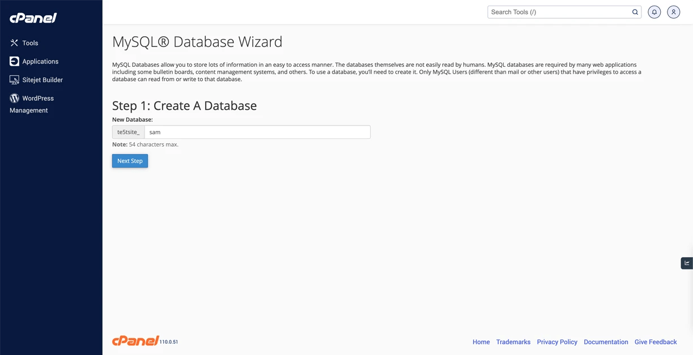This screenshot has height=355, width=693.
Task: Click the New Database label
Action: point(133,119)
